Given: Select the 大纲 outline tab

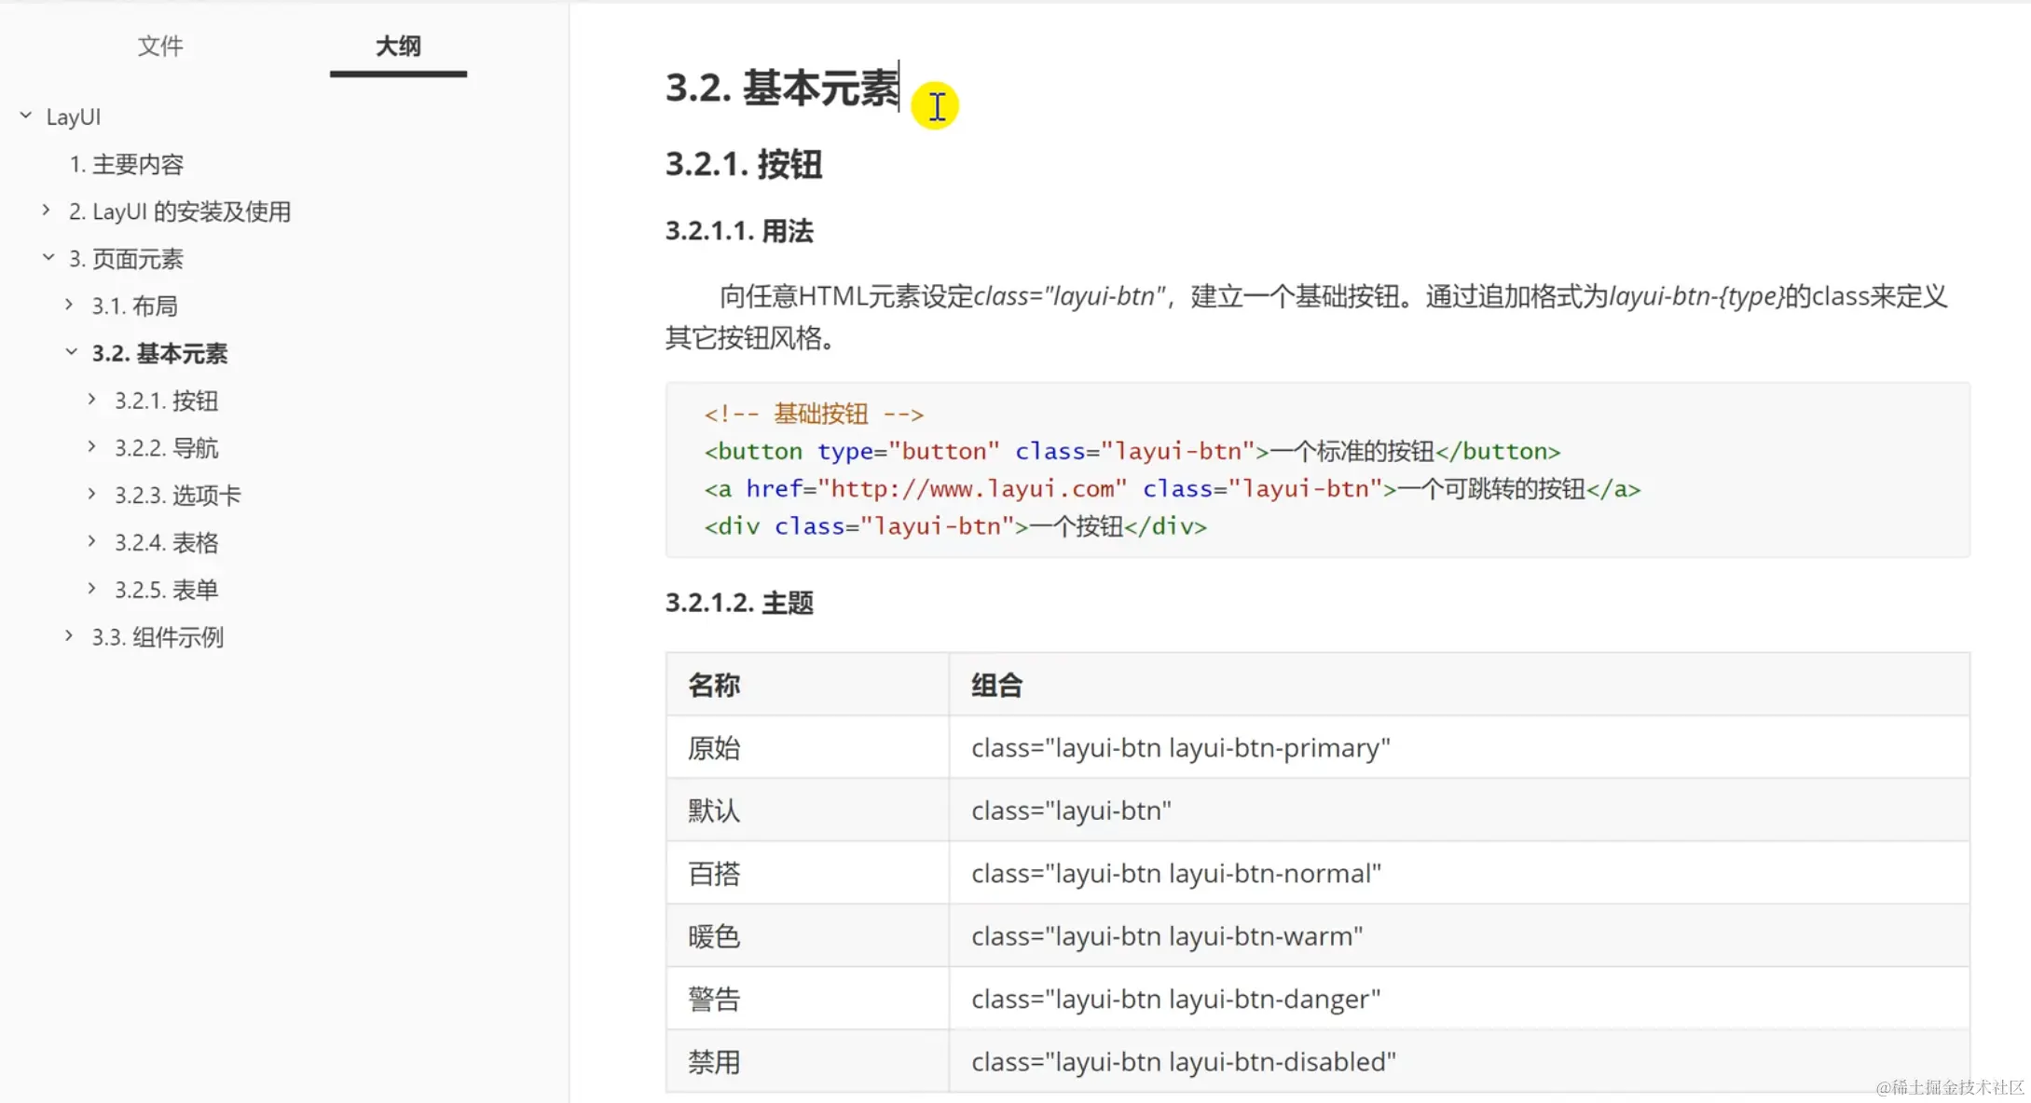Looking at the screenshot, I should coord(398,46).
